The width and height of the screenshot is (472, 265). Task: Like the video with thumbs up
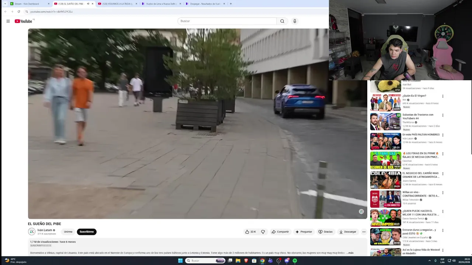(251, 232)
